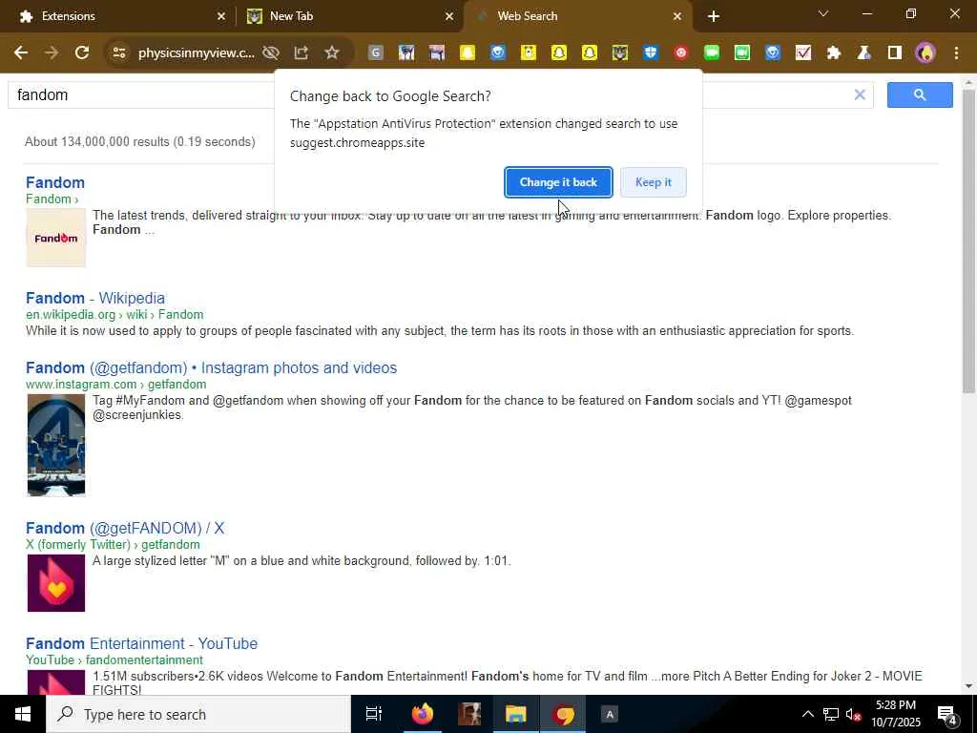Image resolution: width=977 pixels, height=733 pixels.
Task: Click the taskbar Type here to search box
Action: point(198,714)
